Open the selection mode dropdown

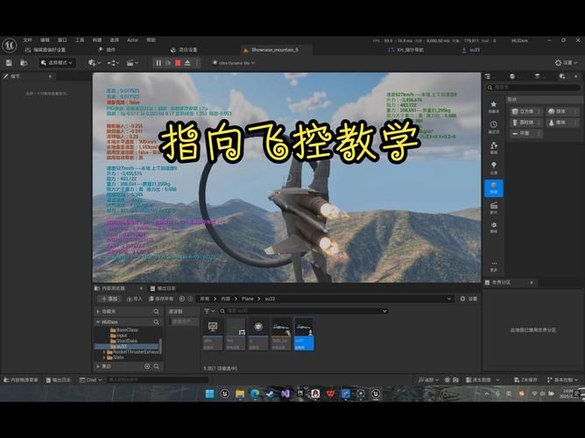(57, 63)
